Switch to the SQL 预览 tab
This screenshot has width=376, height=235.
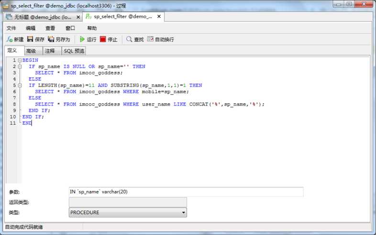(x=74, y=51)
